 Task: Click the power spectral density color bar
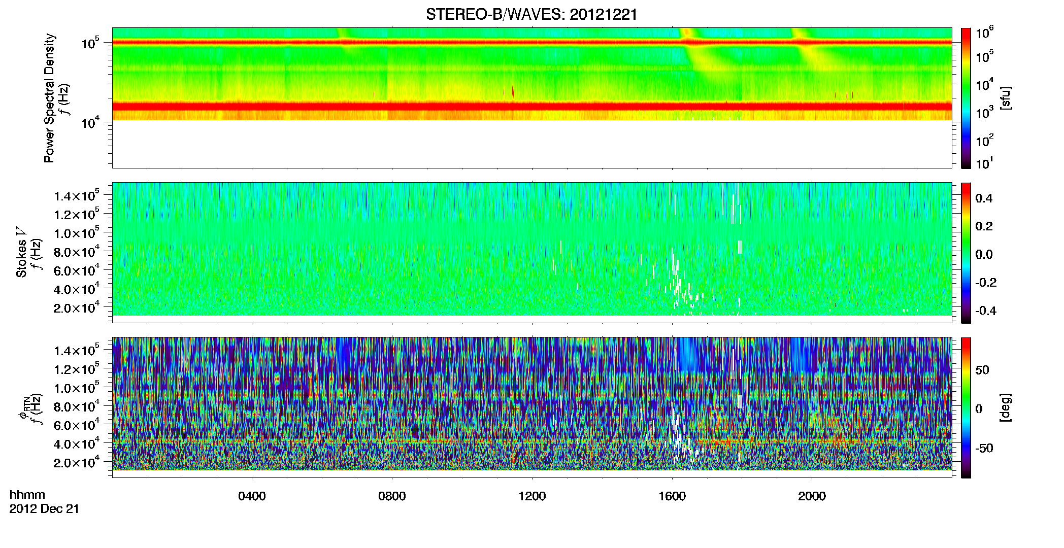tap(966, 98)
